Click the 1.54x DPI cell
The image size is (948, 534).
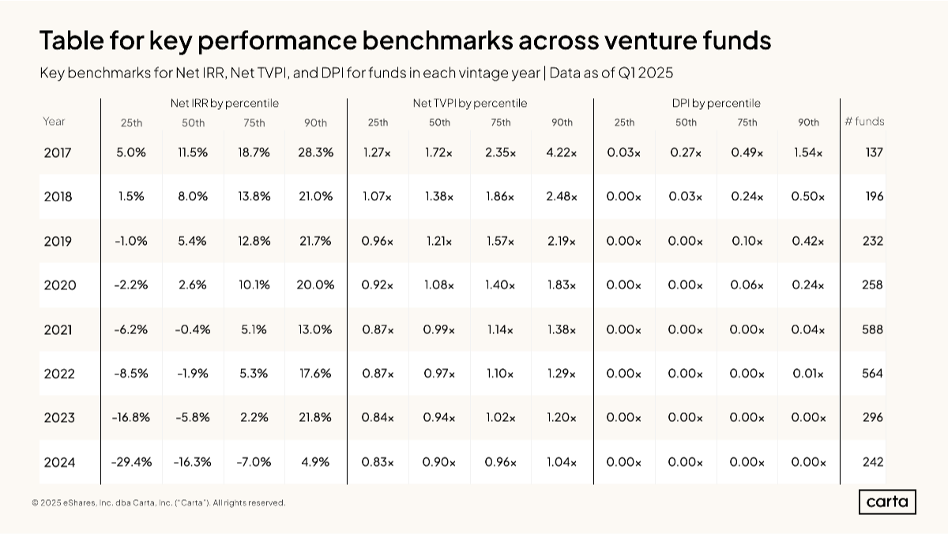pyautogui.click(x=808, y=152)
